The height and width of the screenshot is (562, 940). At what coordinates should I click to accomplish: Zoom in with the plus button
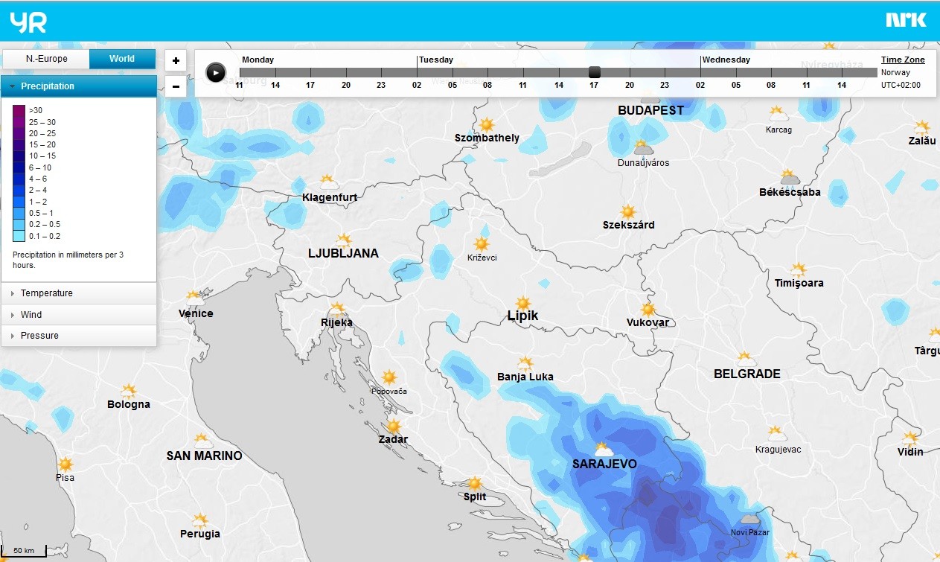tap(176, 61)
